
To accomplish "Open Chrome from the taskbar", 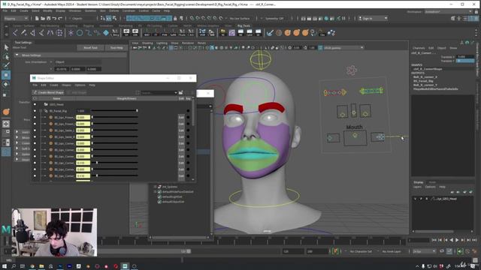I will (32, 266).
